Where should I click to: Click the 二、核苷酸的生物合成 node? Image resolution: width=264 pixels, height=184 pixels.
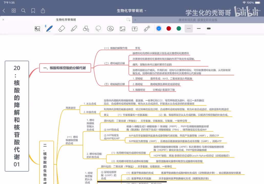tap(46, 163)
